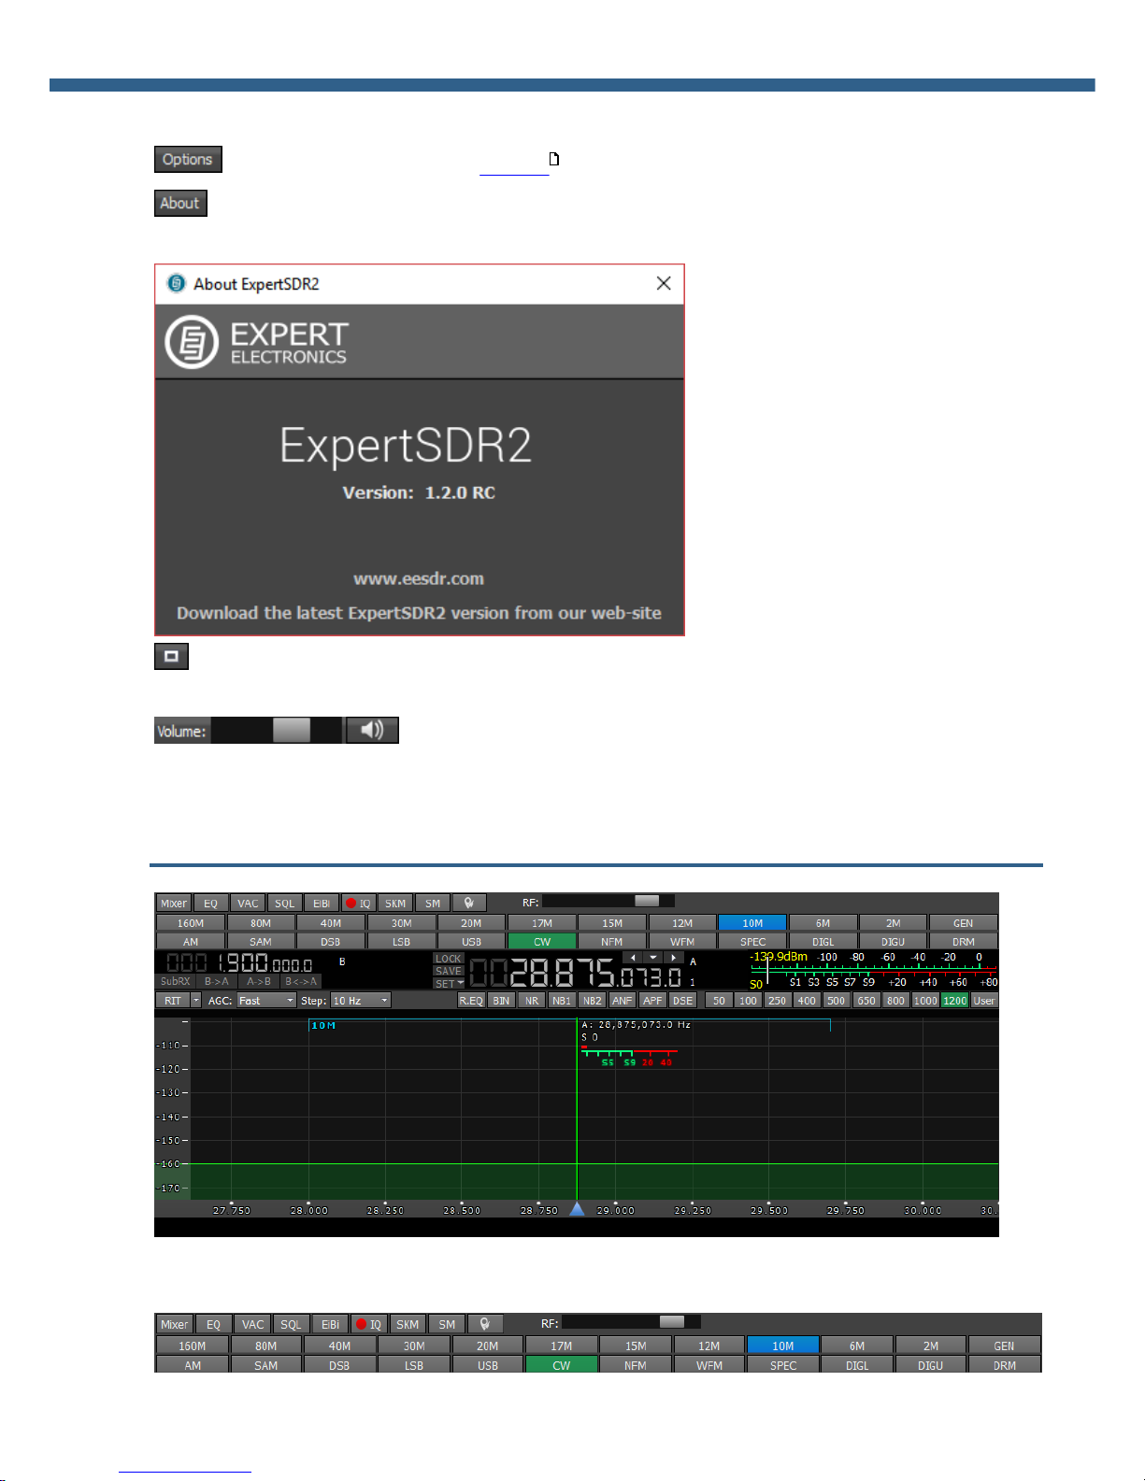Image resolution: width=1145 pixels, height=1481 pixels.
Task: Select USB mode in the full receiver window
Action: coord(471,942)
